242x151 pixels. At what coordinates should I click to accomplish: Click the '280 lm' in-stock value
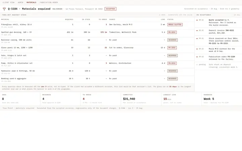point(87,32)
